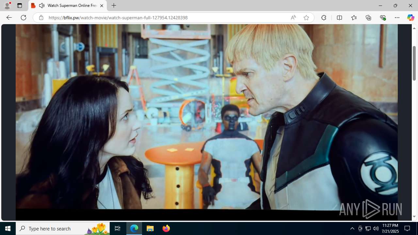Minimize the Edge browser window

pyautogui.click(x=380, y=6)
